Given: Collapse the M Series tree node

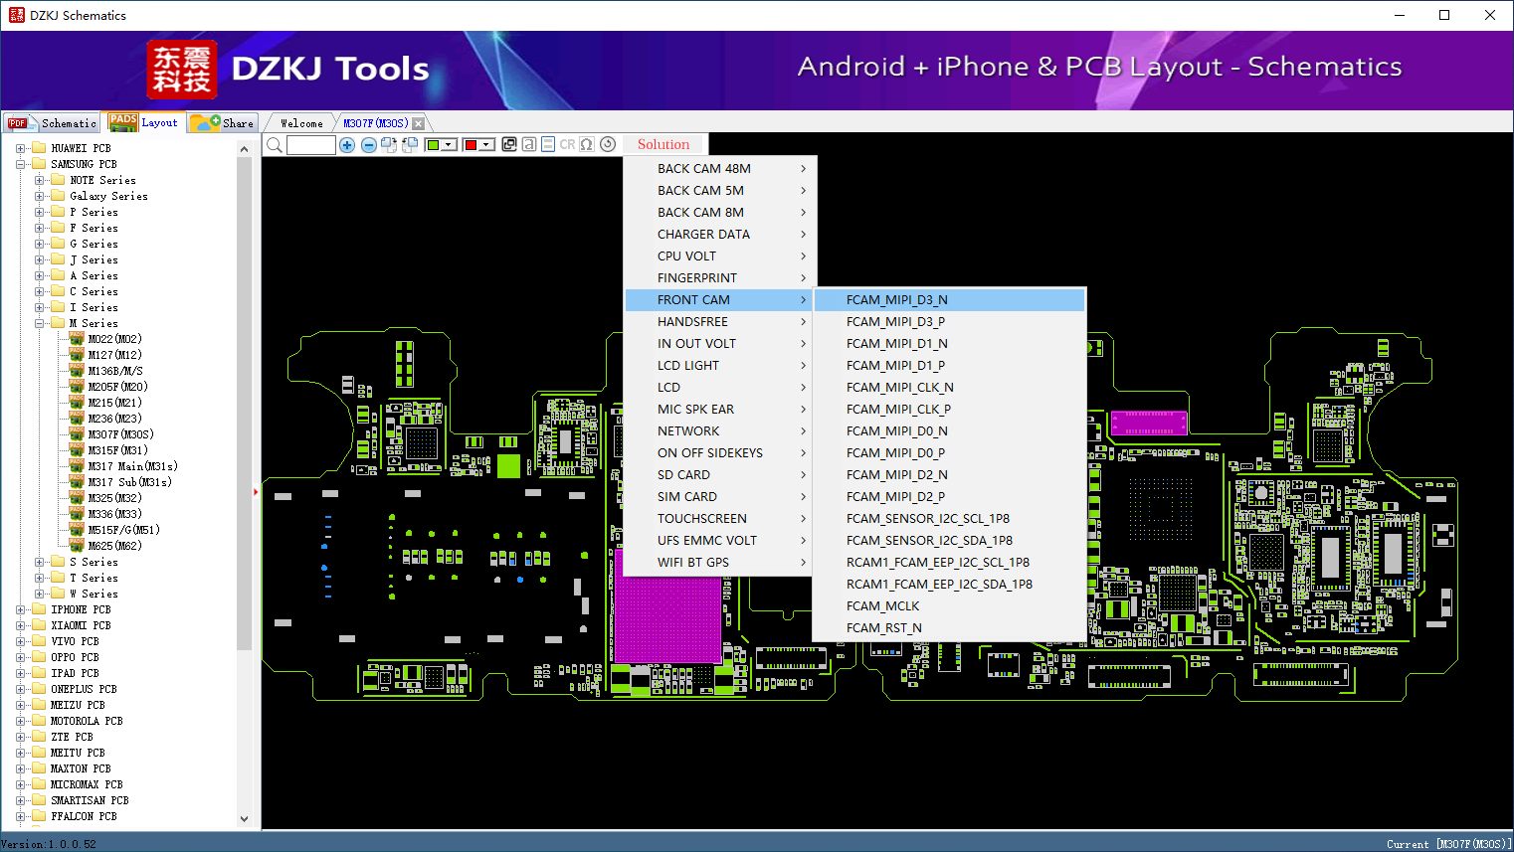Looking at the screenshot, I should click(39, 323).
